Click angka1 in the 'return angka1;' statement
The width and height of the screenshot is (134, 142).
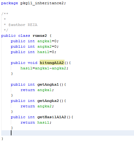click(x=45, y=90)
